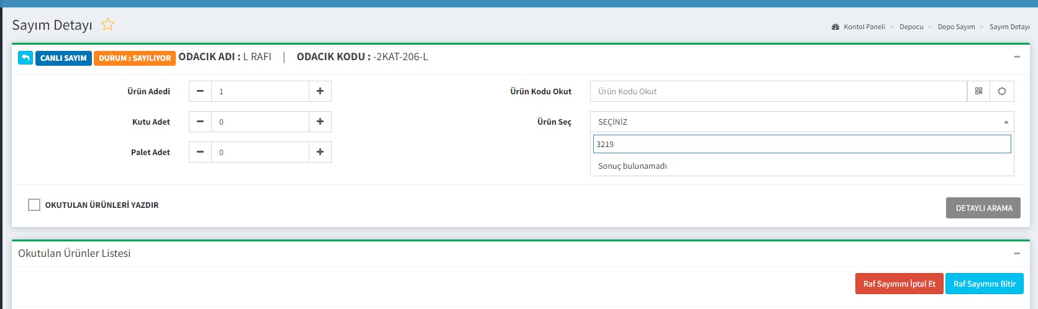Decrease Kutu Adet with minus button

(x=200, y=122)
